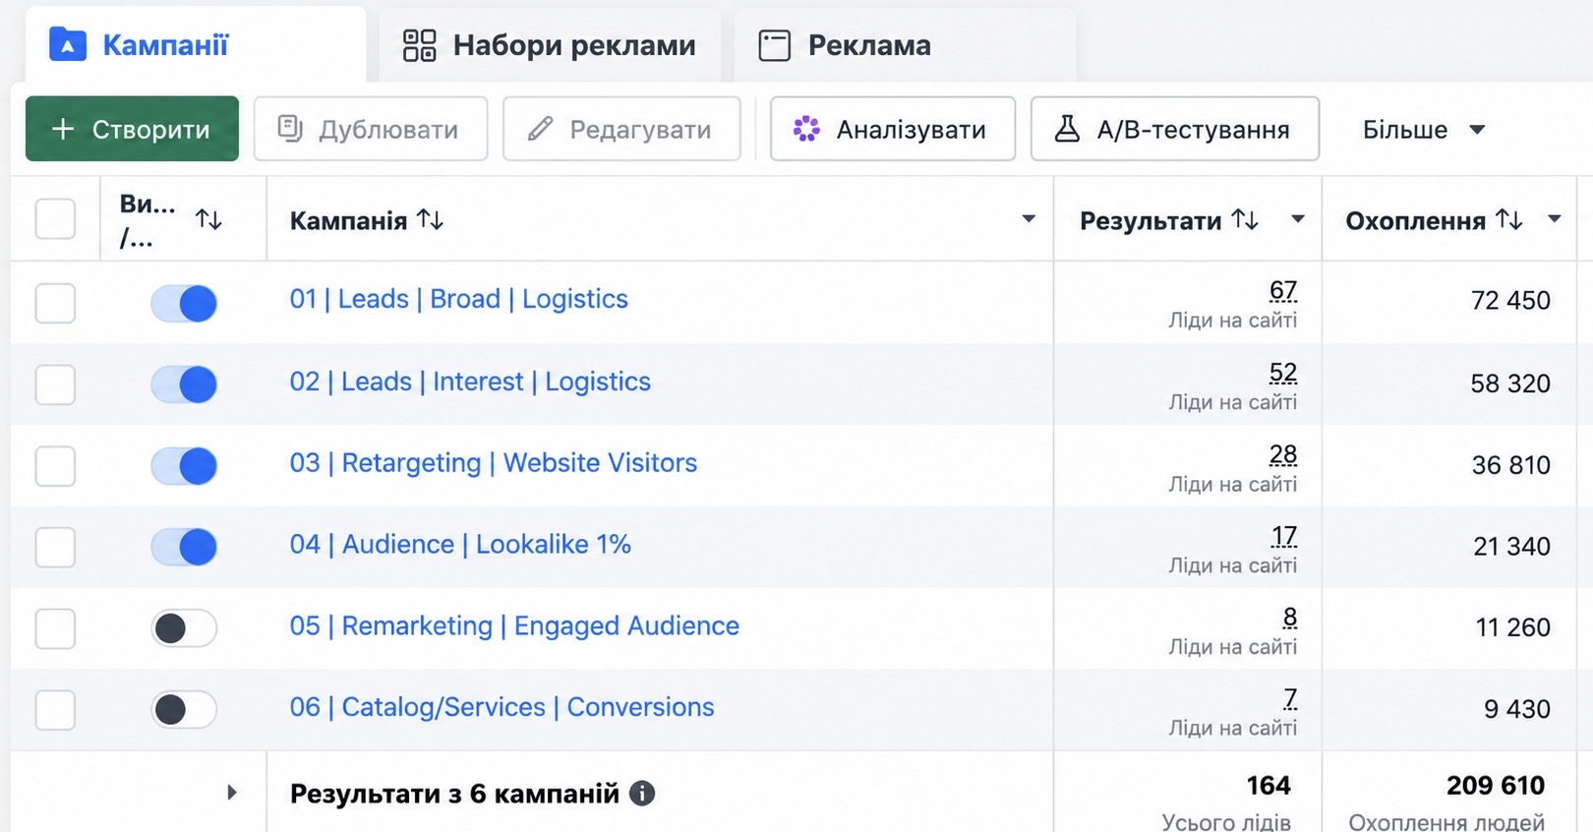This screenshot has height=832, width=1593.
Task: Expand the Результати з 6 кампаній summary row
Action: pyautogui.click(x=232, y=792)
